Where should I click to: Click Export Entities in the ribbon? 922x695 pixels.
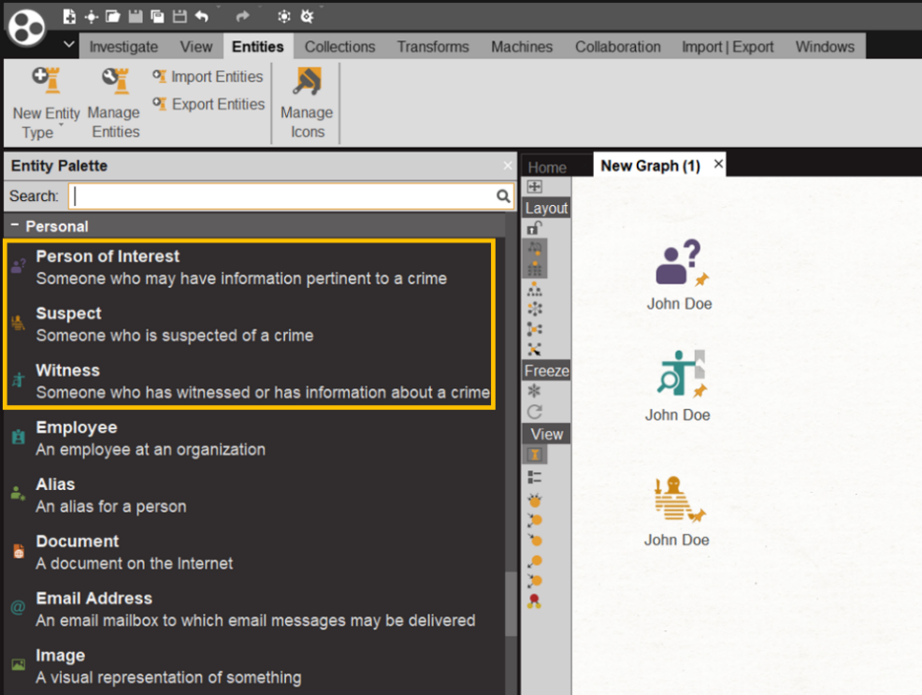click(209, 104)
